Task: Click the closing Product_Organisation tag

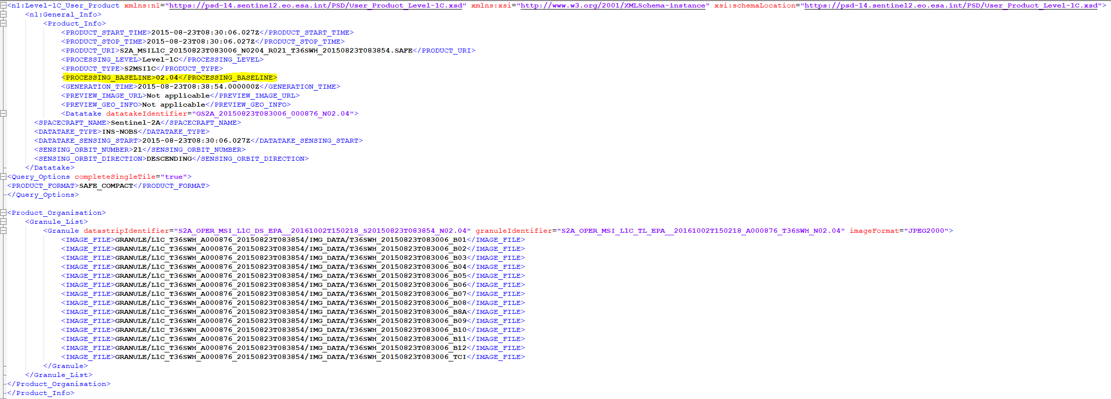Action: (59, 384)
